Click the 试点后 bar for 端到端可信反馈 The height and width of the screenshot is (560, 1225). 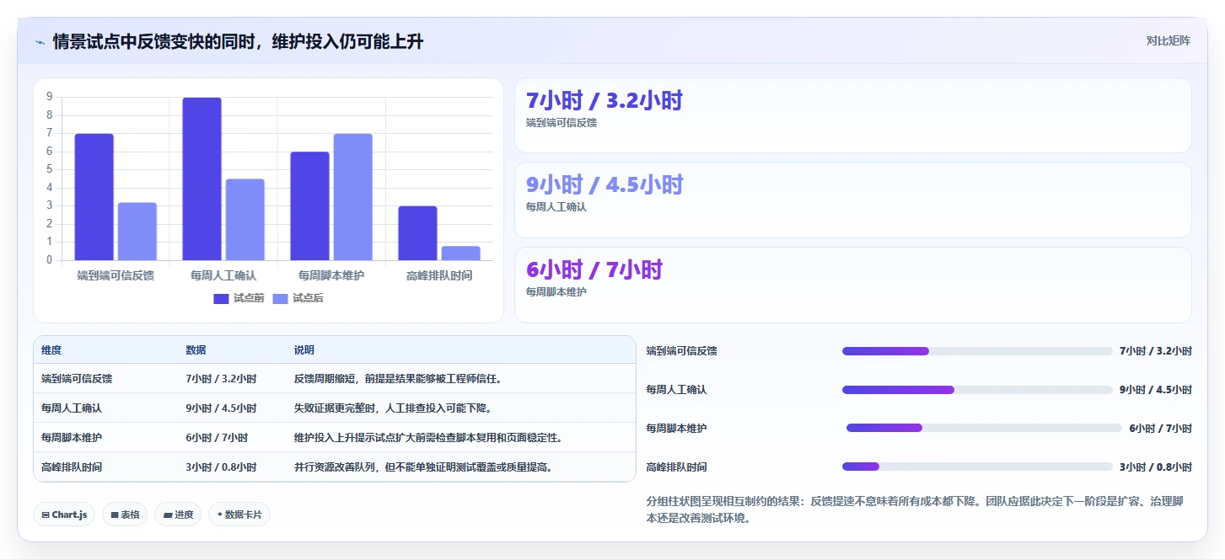(x=137, y=232)
